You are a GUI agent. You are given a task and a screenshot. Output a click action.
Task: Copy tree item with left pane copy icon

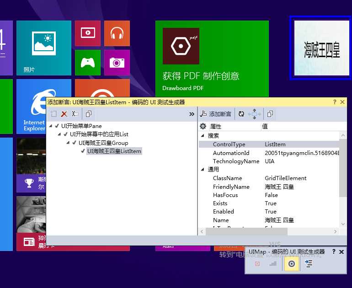88,114
